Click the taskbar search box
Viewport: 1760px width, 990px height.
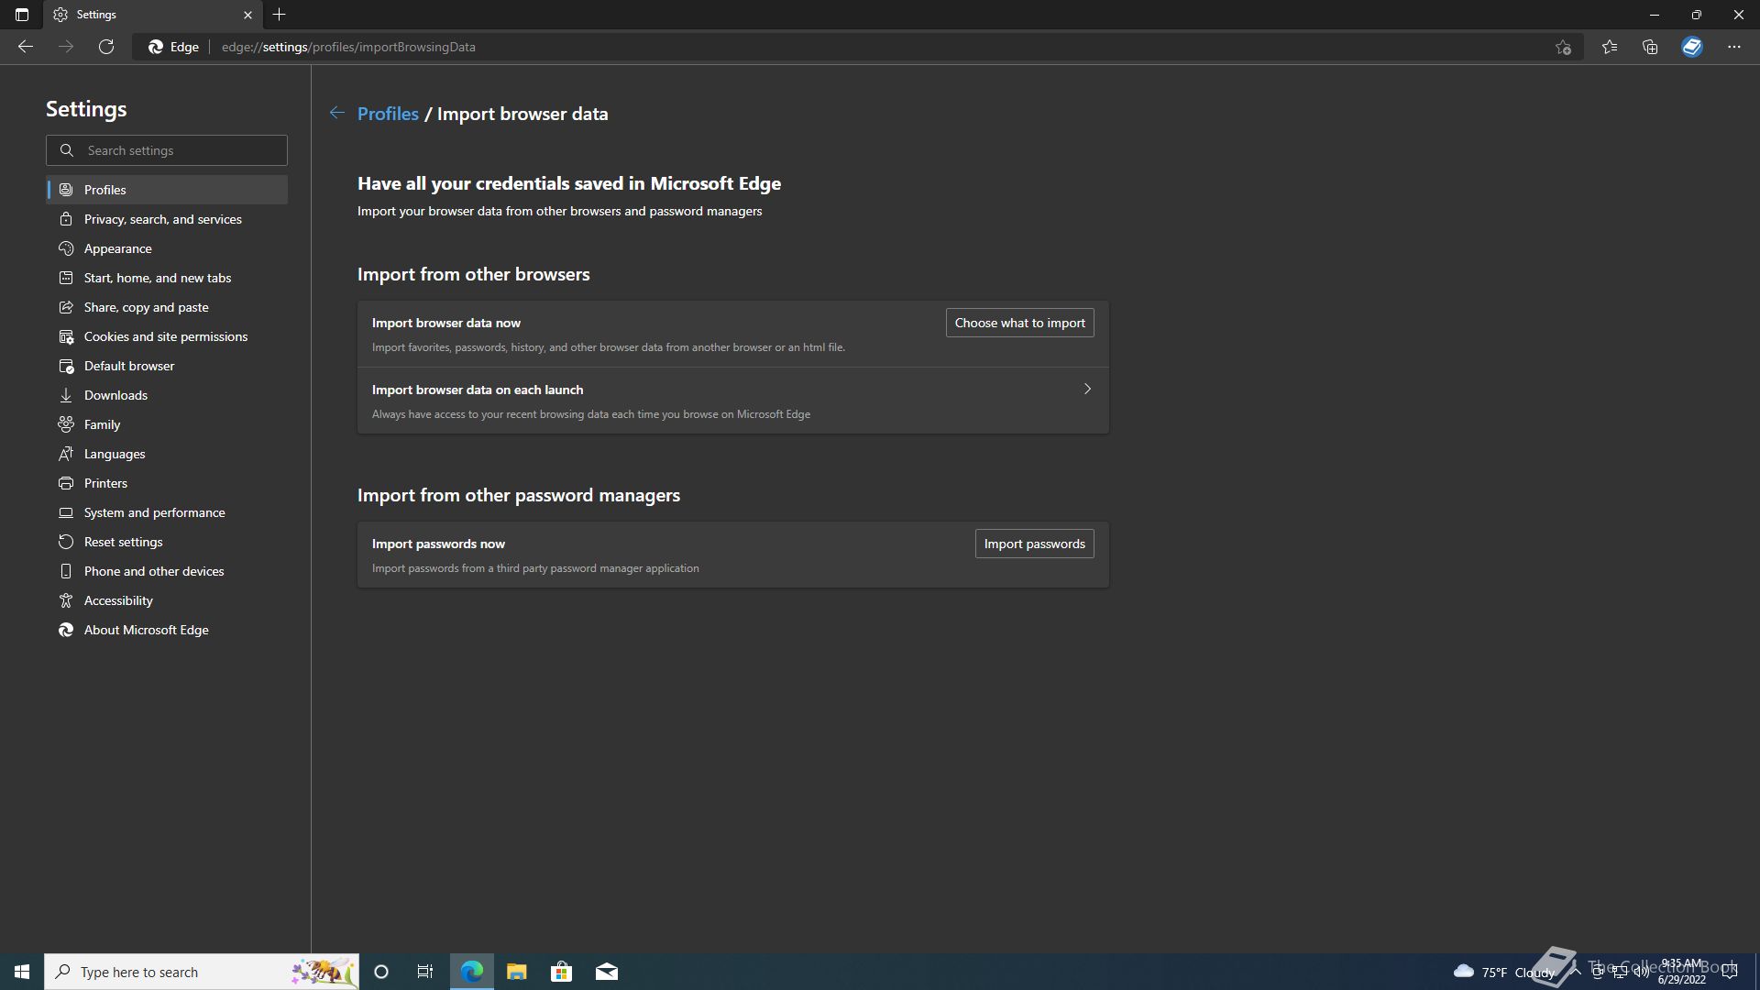click(202, 972)
